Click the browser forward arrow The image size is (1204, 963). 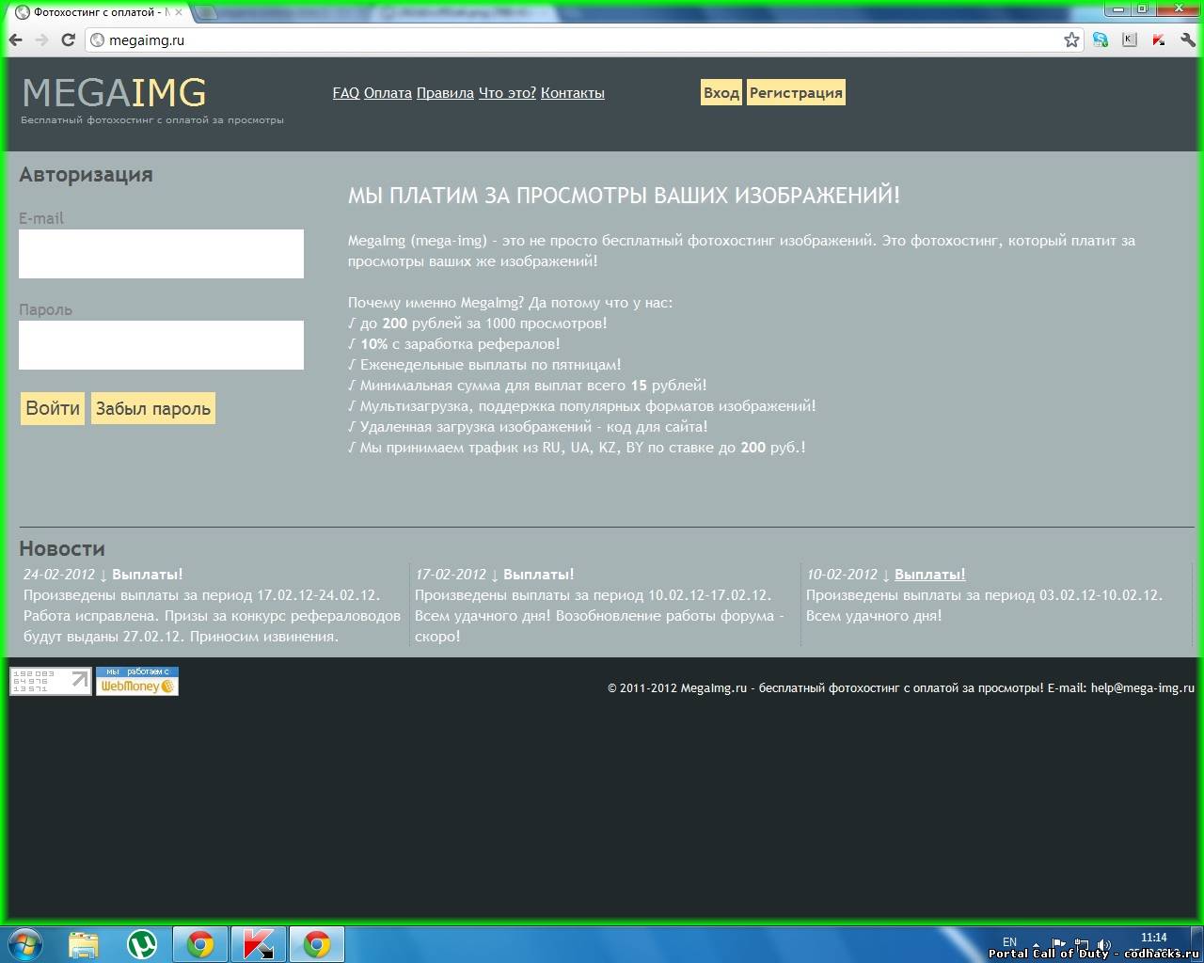pyautogui.click(x=41, y=40)
